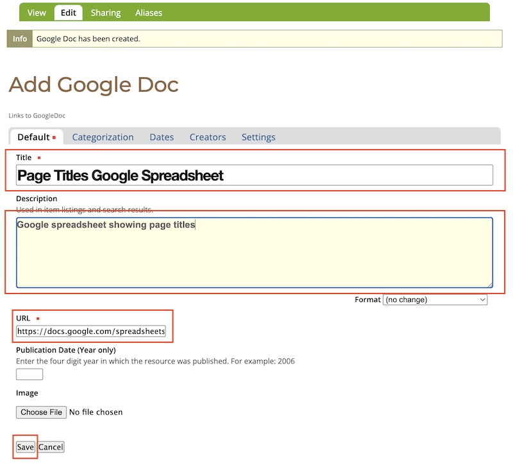
Task: Switch to the View tab
Action: click(x=36, y=12)
